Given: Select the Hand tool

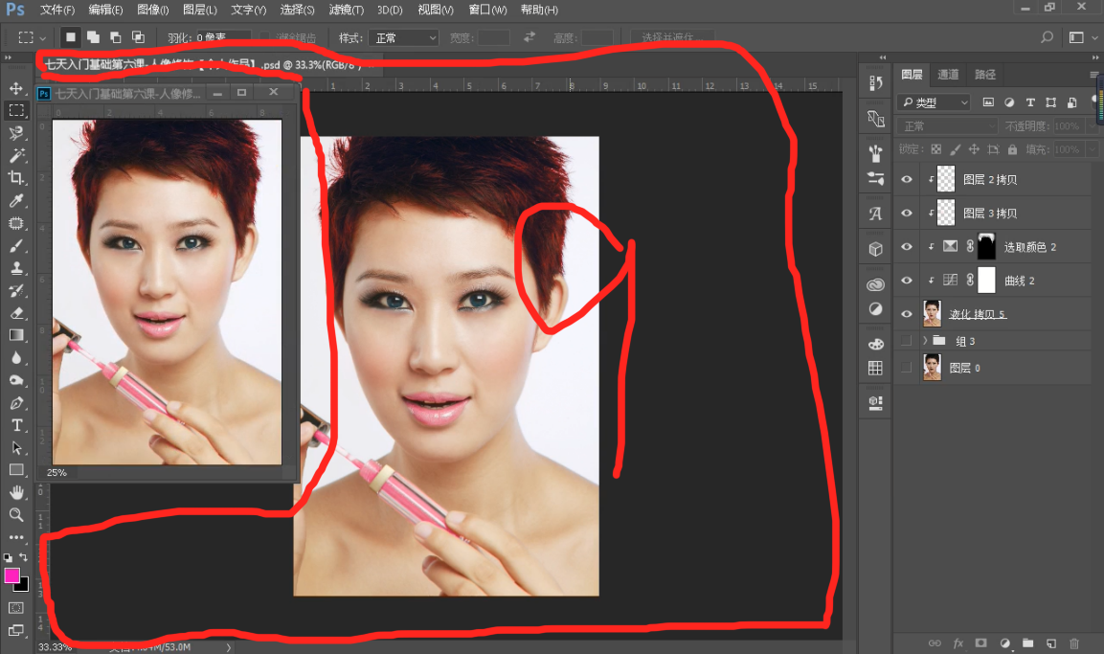Looking at the screenshot, I should point(16,492).
